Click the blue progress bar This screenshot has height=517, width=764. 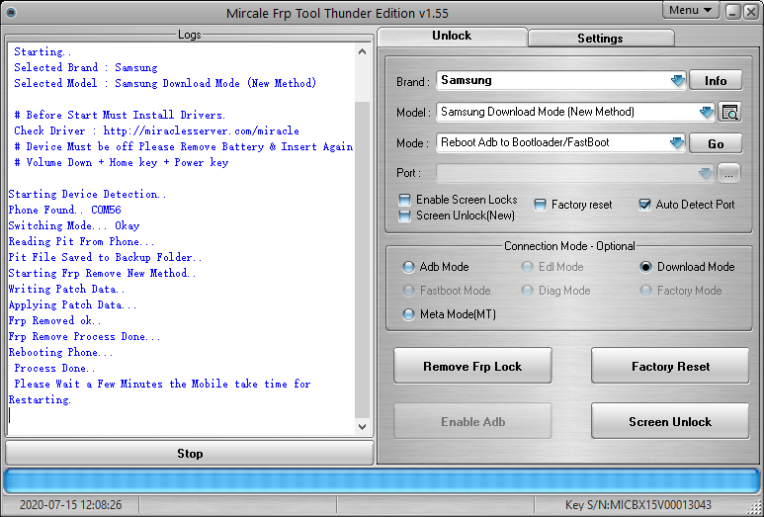pyautogui.click(x=382, y=481)
